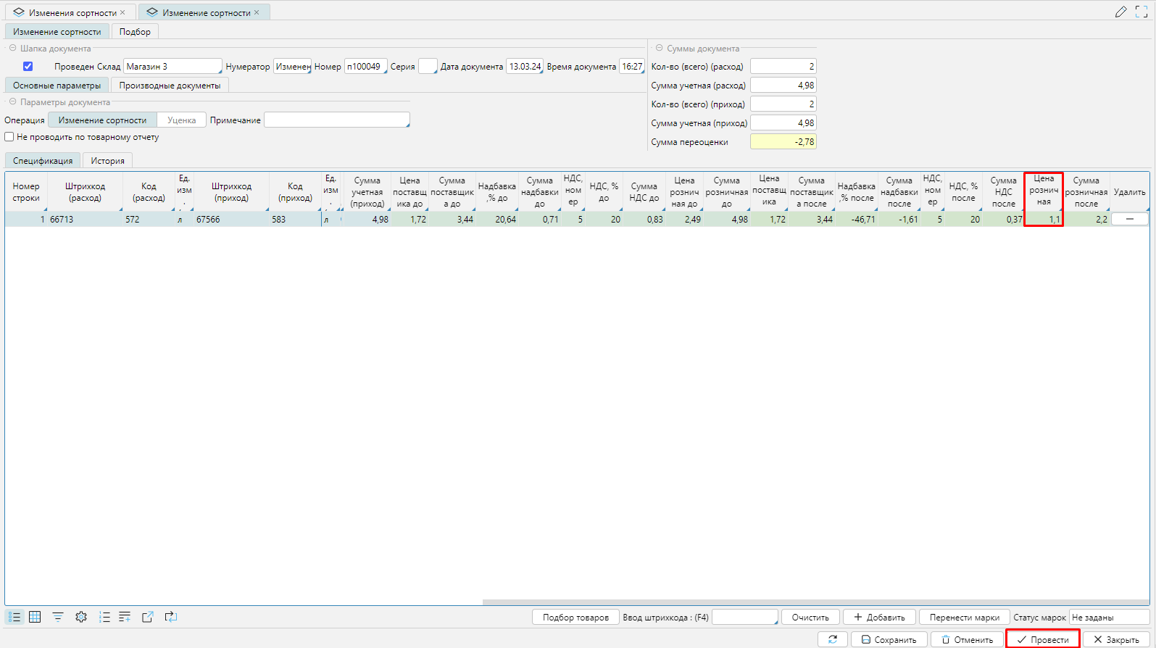Image resolution: width=1156 pixels, height=648 pixels.
Task: Click the export external-link icon
Action: (148, 617)
